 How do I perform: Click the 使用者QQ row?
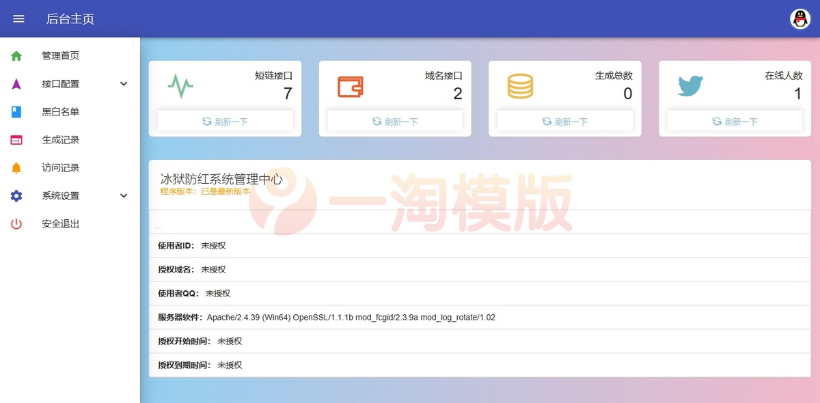[480, 293]
